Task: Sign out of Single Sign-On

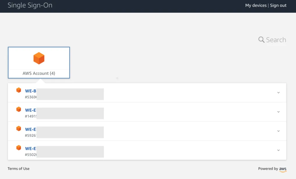Action: click(x=278, y=5)
